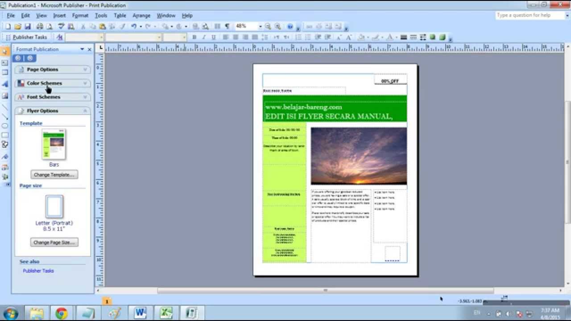Image resolution: width=571 pixels, height=321 pixels.
Task: Click the 3-D Style green icon
Action: coord(443,37)
